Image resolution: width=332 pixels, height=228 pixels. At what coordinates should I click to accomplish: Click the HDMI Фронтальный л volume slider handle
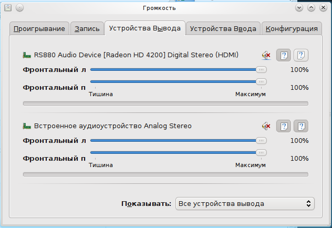coord(261,70)
